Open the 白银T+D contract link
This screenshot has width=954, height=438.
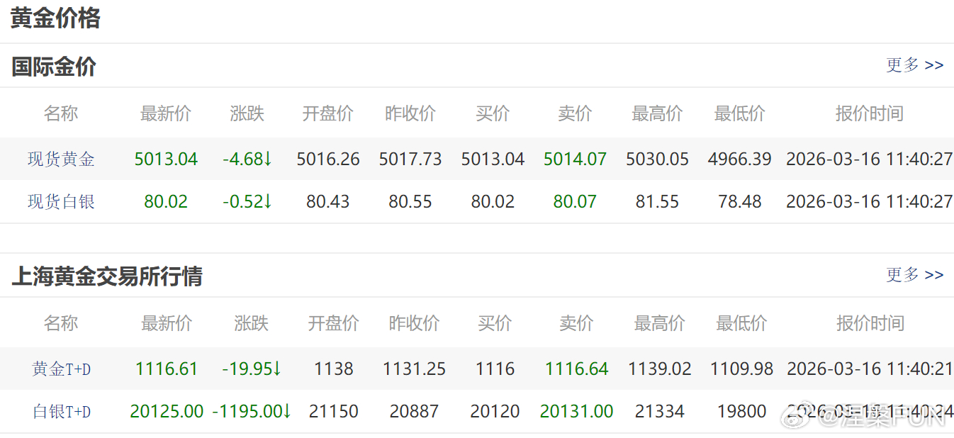(61, 411)
